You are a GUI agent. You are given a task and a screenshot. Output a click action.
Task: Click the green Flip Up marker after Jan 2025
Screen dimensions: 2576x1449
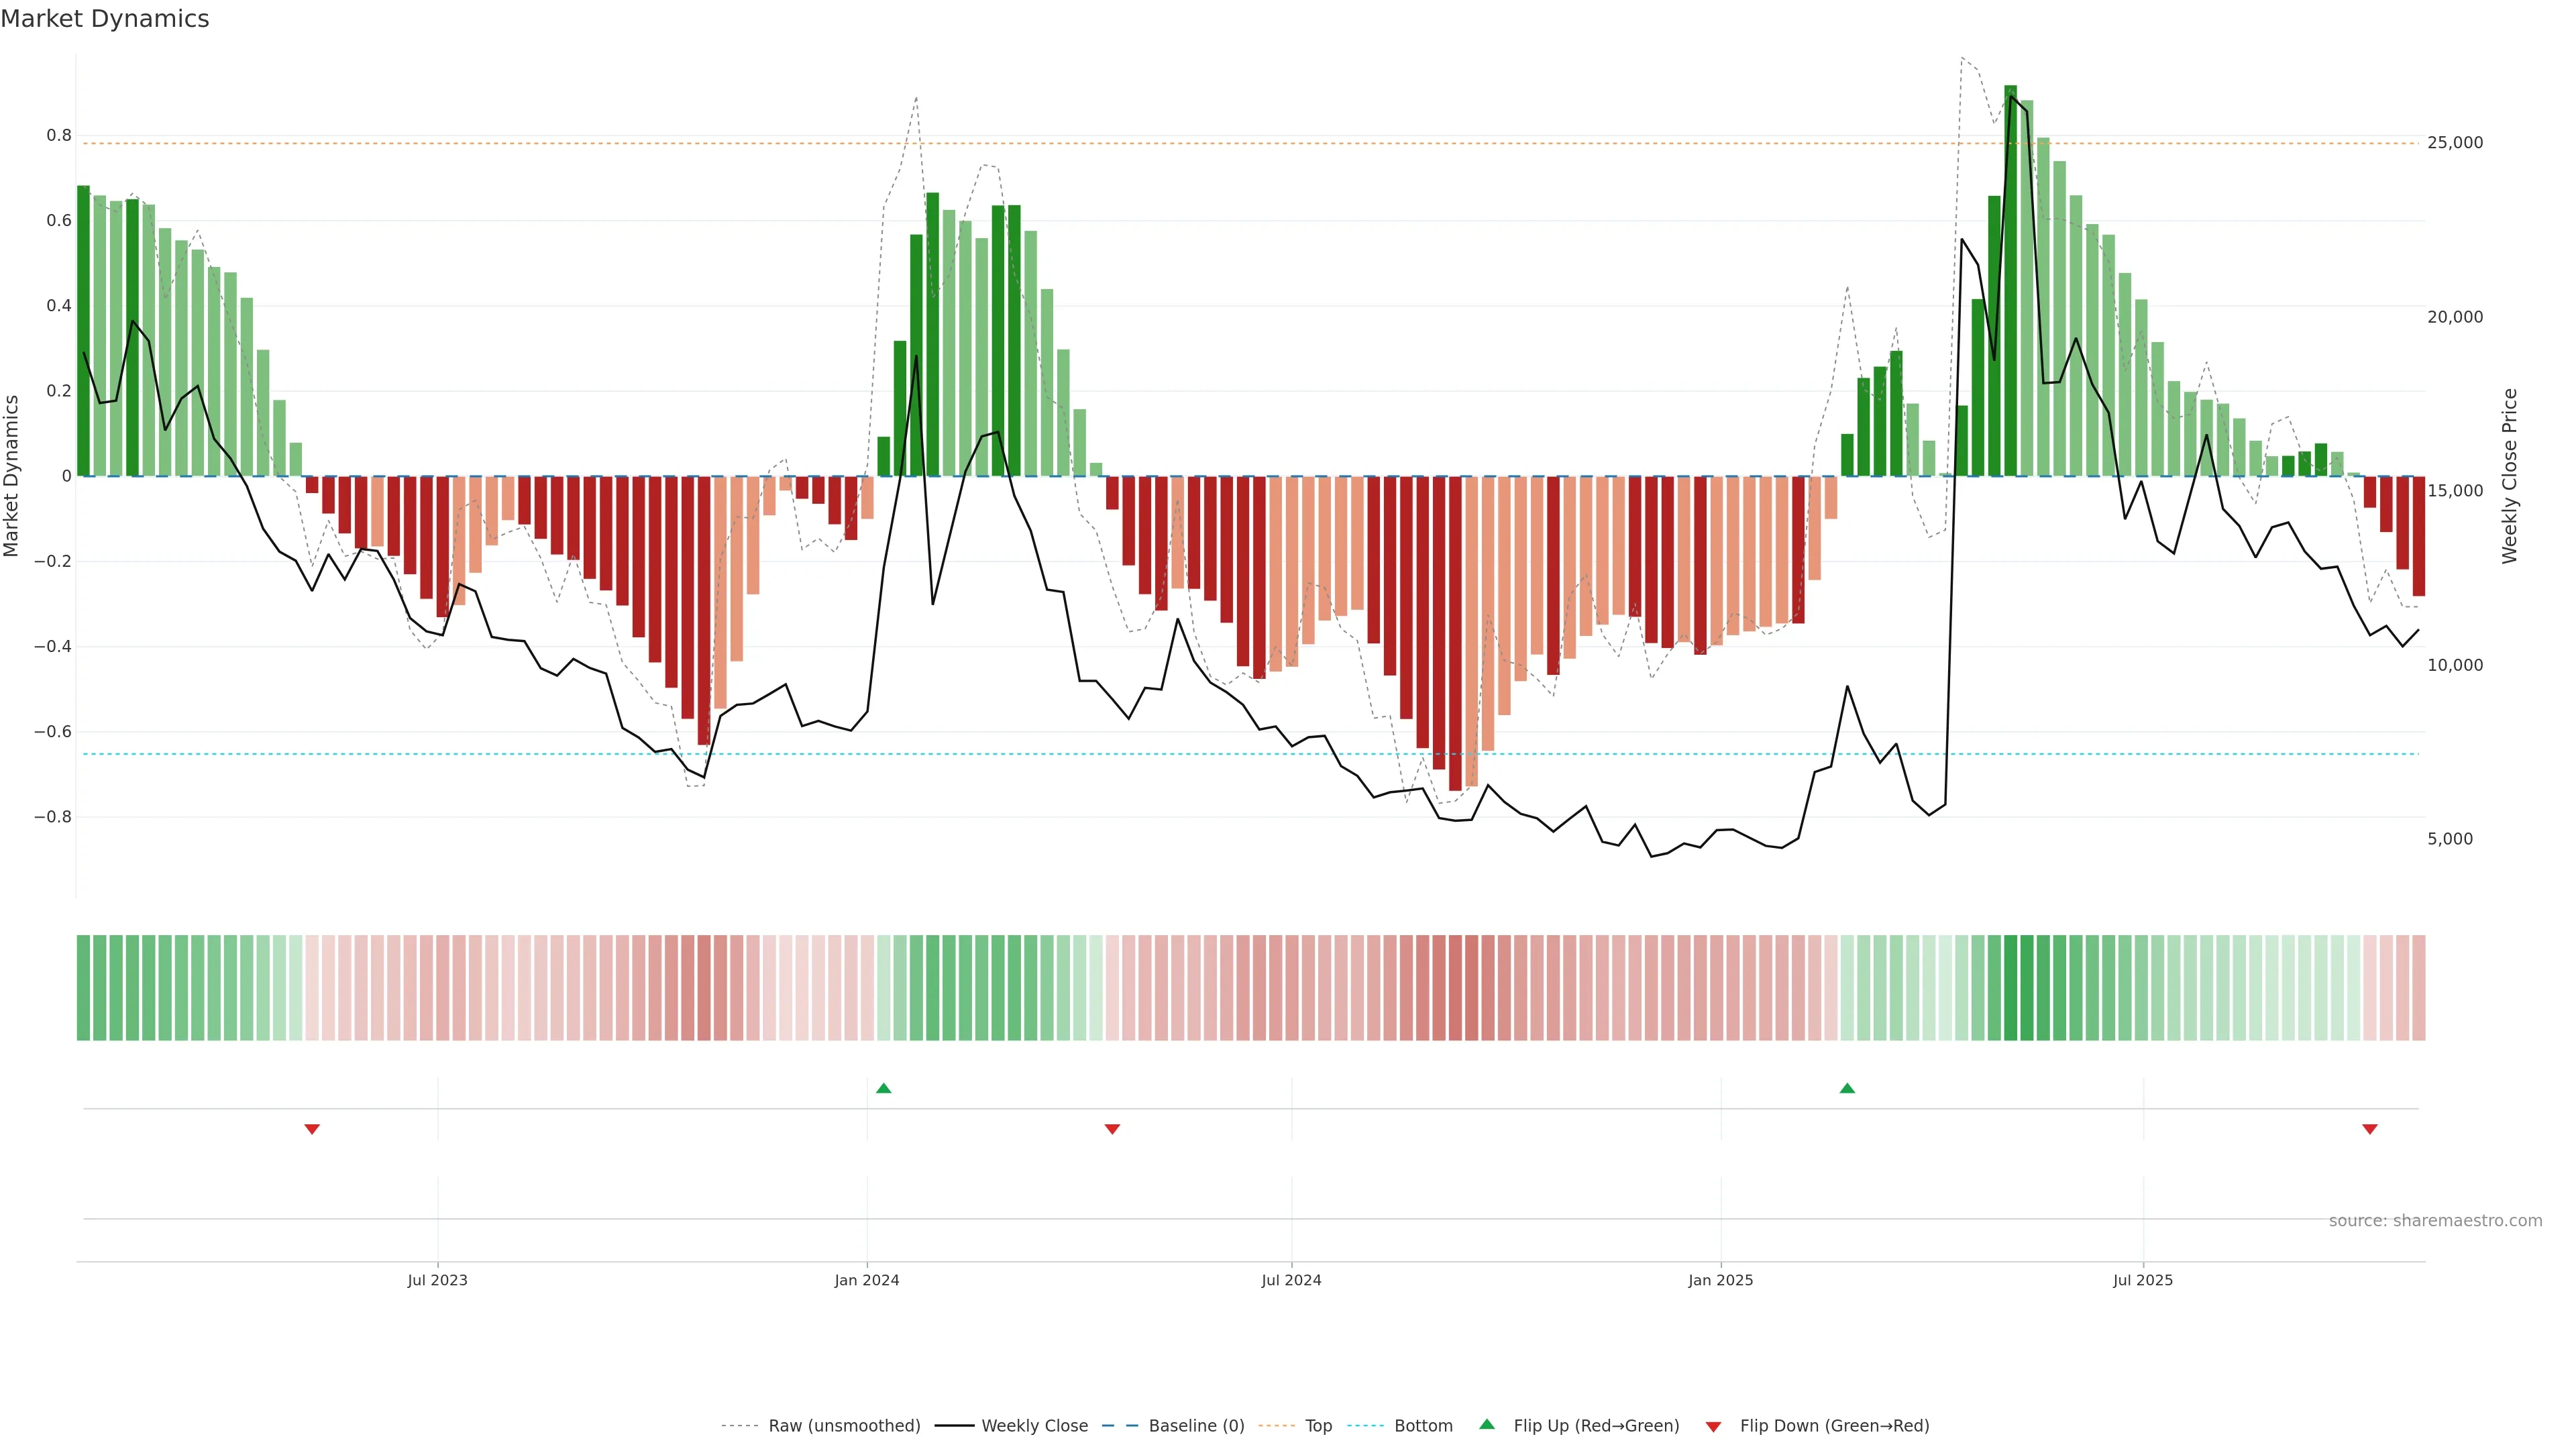(1847, 1088)
